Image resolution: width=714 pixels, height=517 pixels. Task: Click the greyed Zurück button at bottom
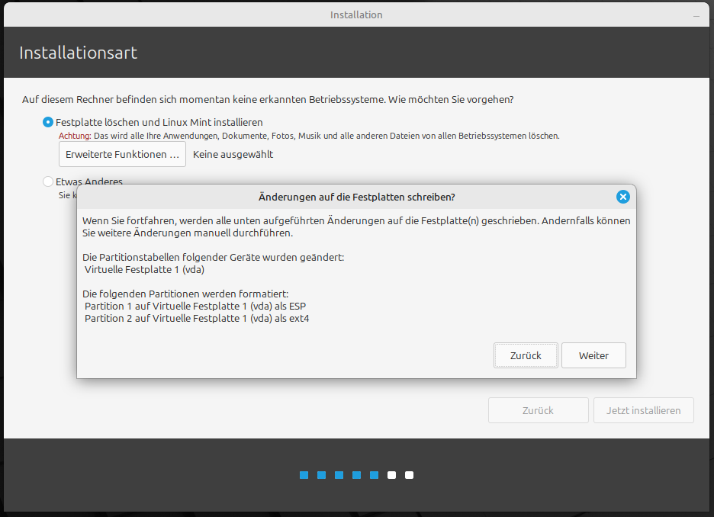click(539, 410)
